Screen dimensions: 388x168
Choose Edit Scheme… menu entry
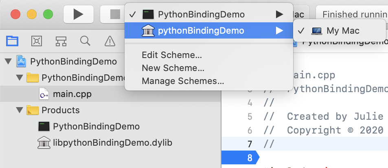pyautogui.click(x=172, y=55)
